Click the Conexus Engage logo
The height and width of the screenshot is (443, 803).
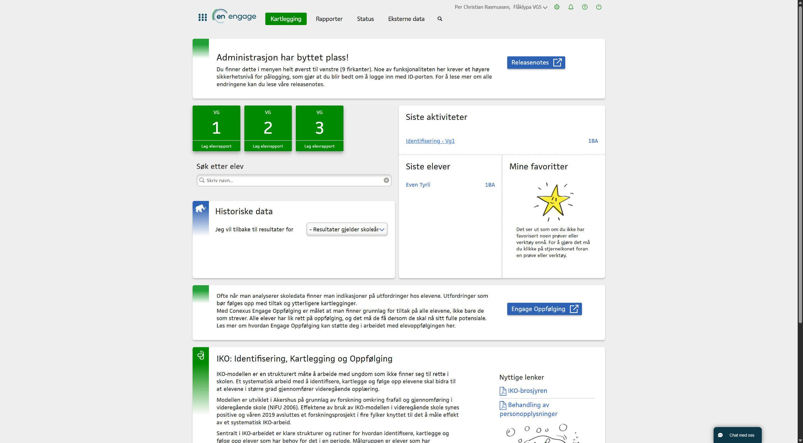click(235, 16)
